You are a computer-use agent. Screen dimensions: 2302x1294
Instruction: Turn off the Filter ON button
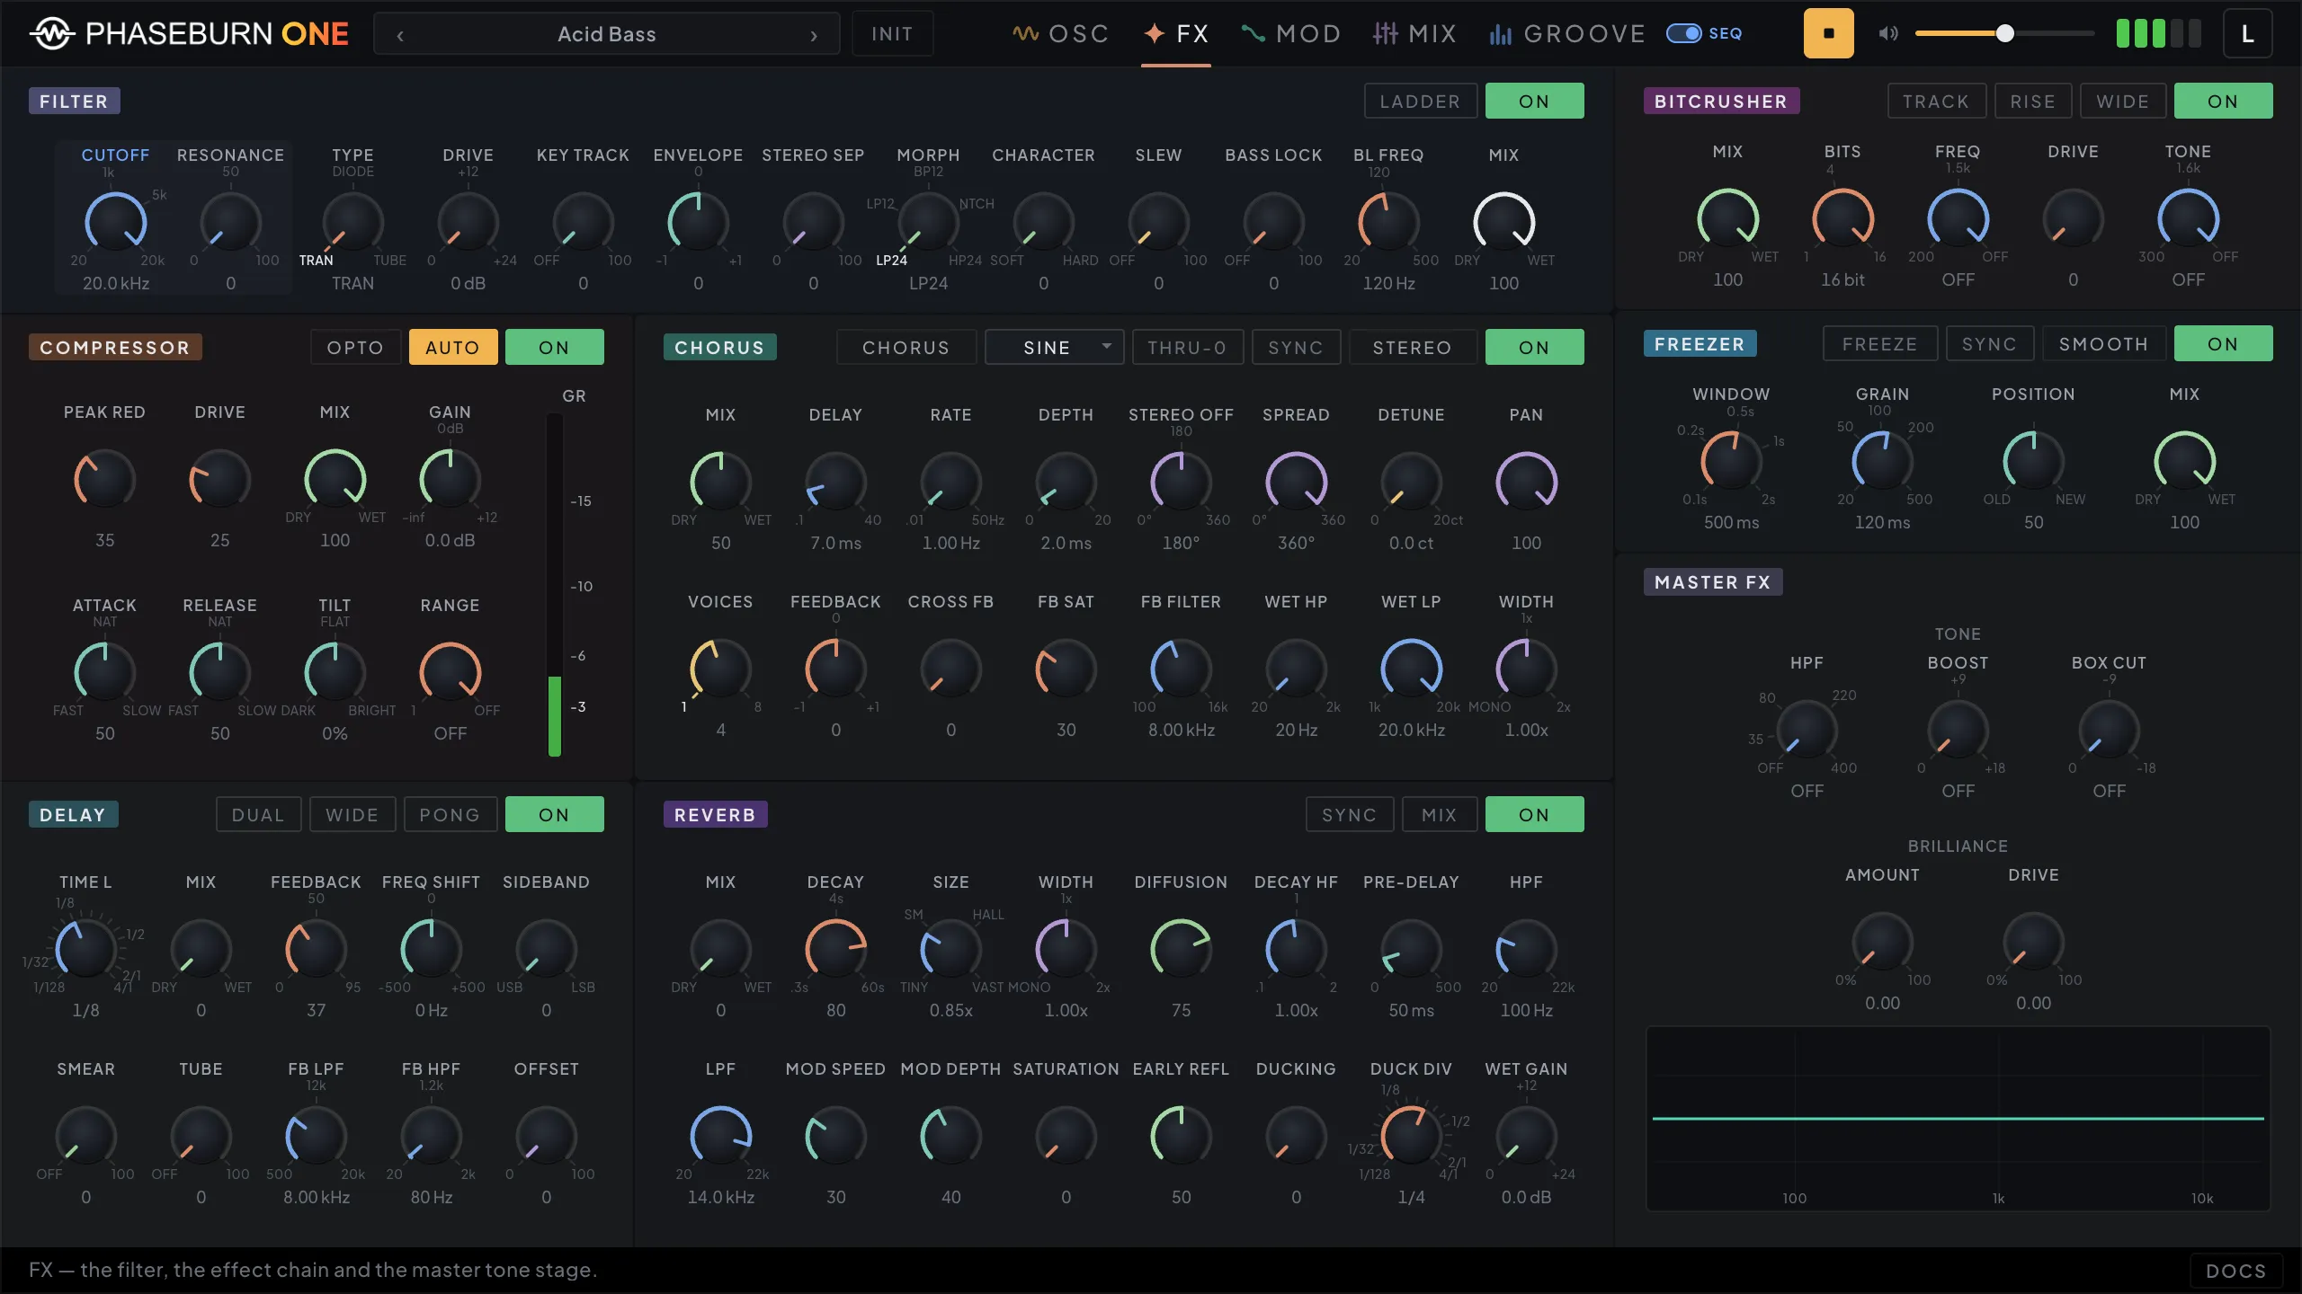[x=1534, y=102]
